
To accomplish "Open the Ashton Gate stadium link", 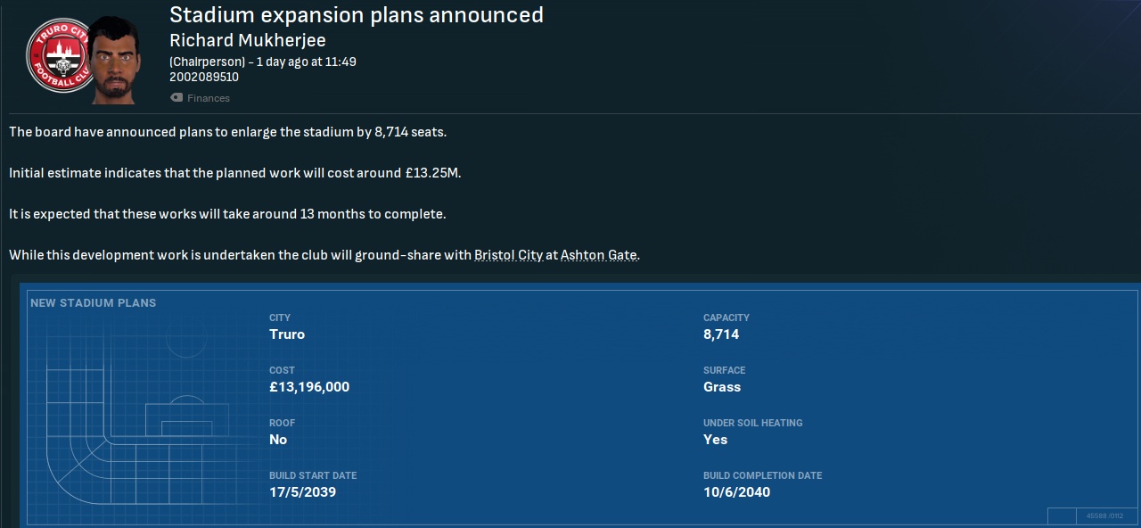I will pyautogui.click(x=599, y=255).
